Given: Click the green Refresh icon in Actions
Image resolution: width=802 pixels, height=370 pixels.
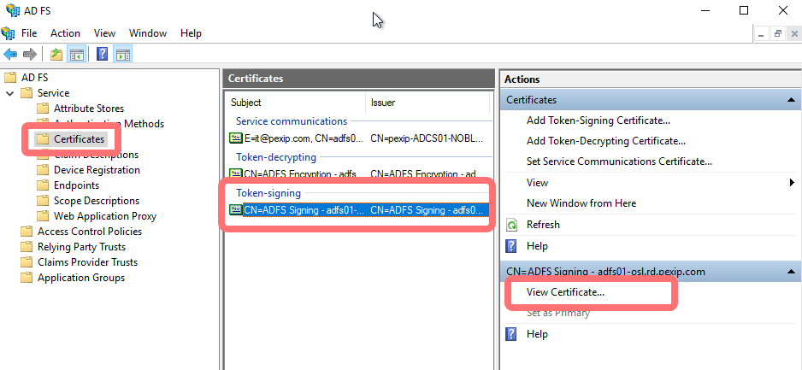Looking at the screenshot, I should tap(512, 225).
